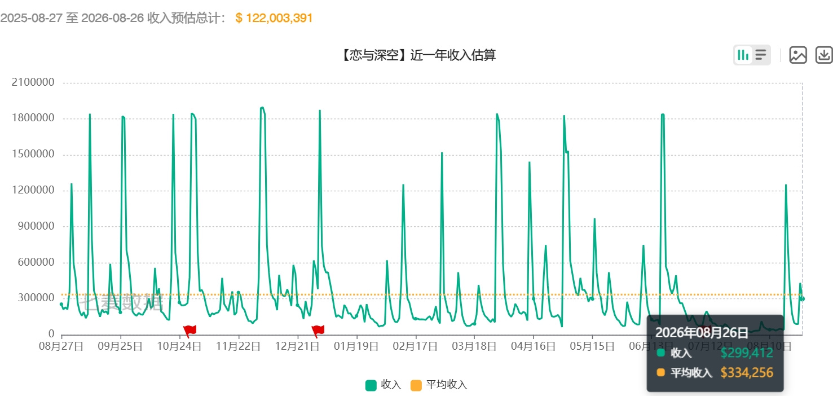Click x-axis label 05月15日

tap(592, 346)
